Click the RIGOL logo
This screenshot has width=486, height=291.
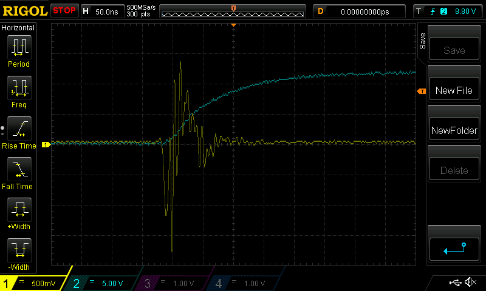(x=25, y=11)
